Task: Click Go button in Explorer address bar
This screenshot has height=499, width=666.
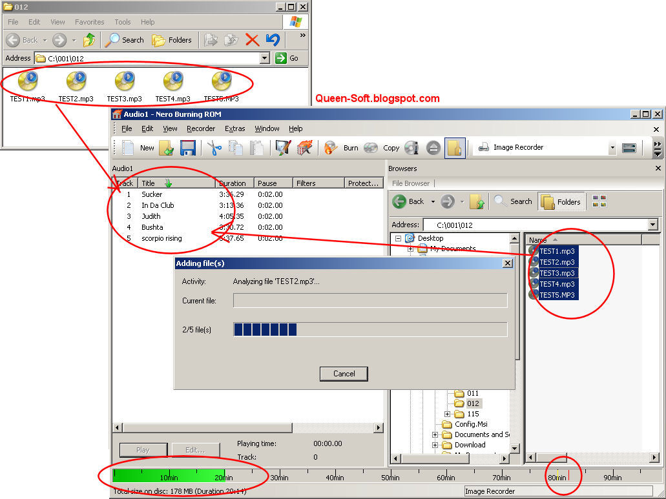Action: point(287,58)
